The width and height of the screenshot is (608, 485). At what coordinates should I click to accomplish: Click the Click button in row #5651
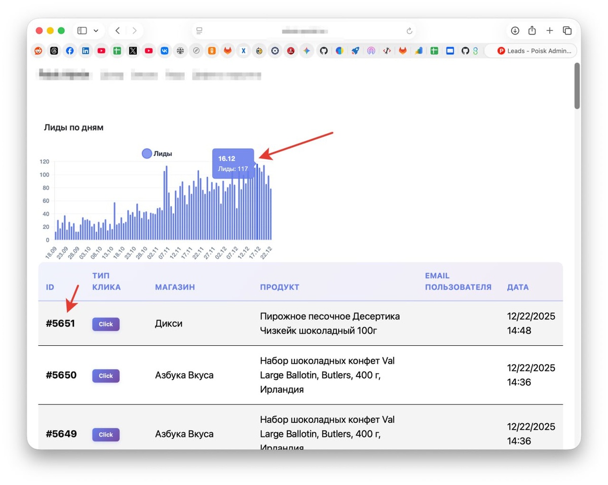click(106, 324)
